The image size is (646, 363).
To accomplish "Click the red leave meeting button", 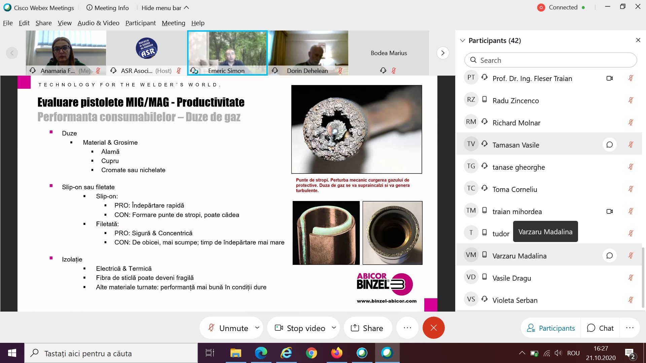I will click(433, 328).
